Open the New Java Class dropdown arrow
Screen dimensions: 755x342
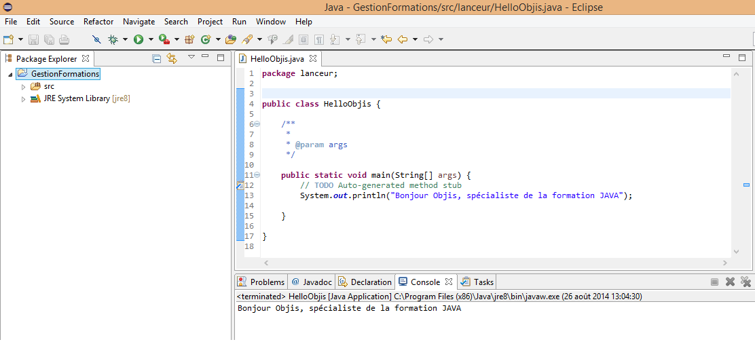tap(218, 39)
